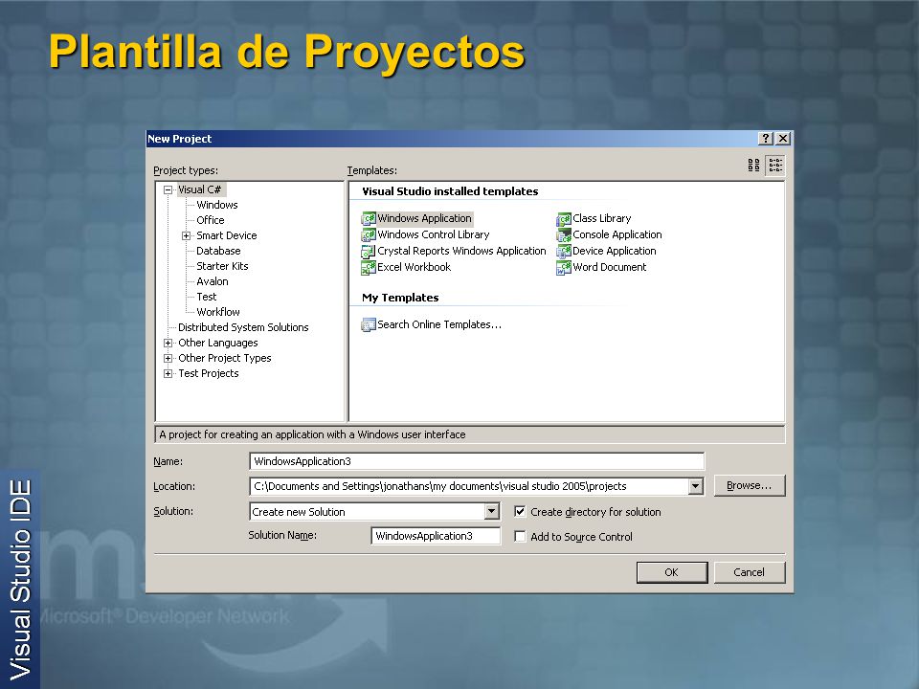Screen dimensions: 919x689
Task: Choose the Windows Control Library template icon
Action: coord(368,235)
